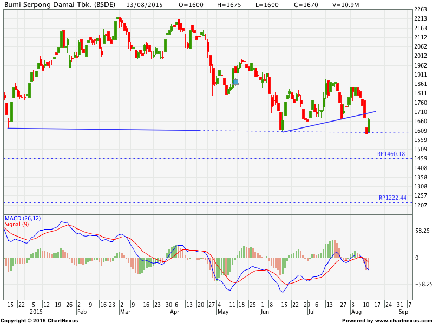The width and height of the screenshot is (433, 324).
Task: Open the www.chartnexus.com link
Action: pos(402,320)
